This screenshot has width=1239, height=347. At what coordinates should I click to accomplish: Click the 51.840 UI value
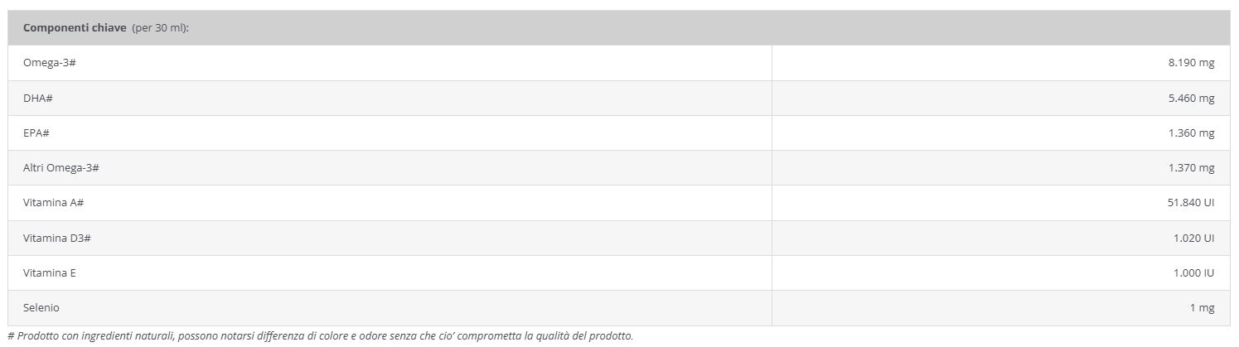pos(1191,203)
